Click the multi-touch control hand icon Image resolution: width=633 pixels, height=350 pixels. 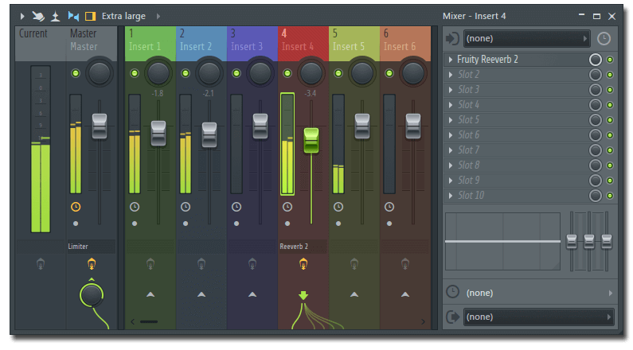tap(37, 16)
